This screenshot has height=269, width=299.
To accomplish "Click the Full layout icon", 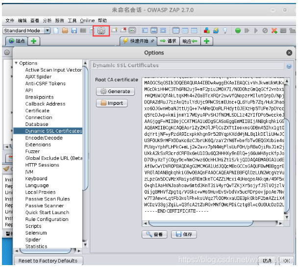I will tap(163, 30).
